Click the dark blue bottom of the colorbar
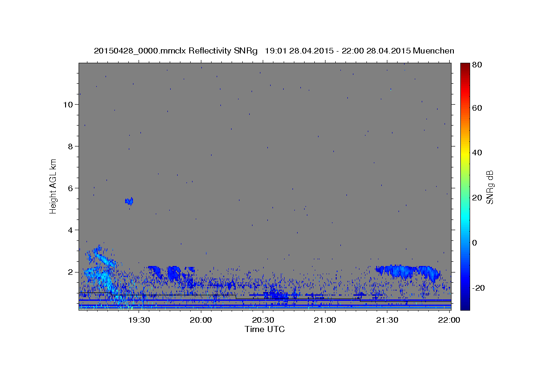This screenshot has width=558, height=372. (465, 305)
